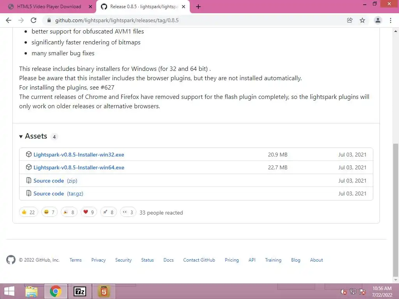Open the Docs footer link

[168, 260]
